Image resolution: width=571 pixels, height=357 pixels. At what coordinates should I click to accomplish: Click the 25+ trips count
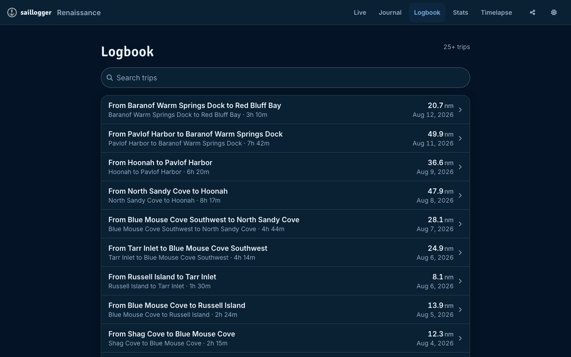(456, 47)
